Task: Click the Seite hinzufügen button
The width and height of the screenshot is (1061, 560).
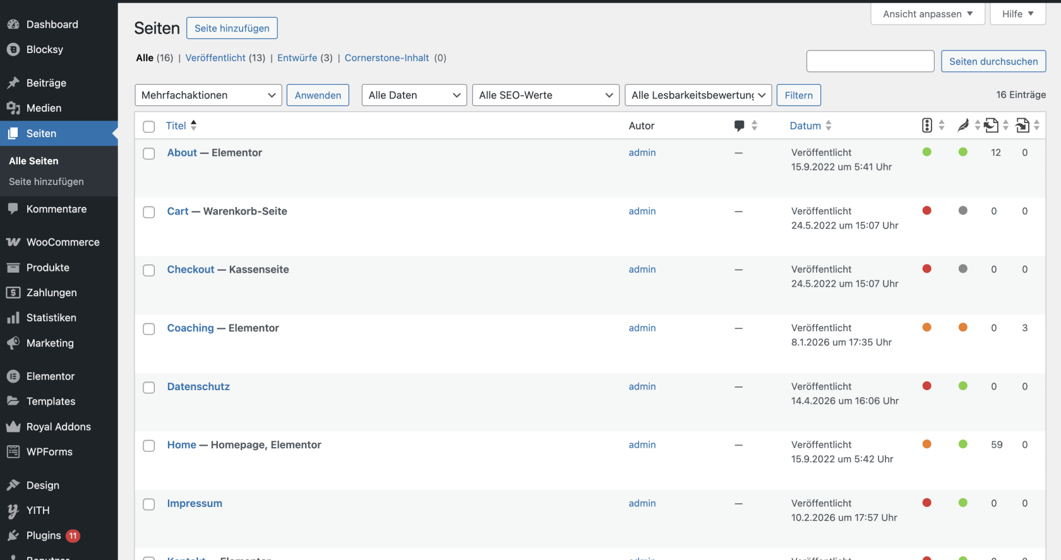Action: 232,28
